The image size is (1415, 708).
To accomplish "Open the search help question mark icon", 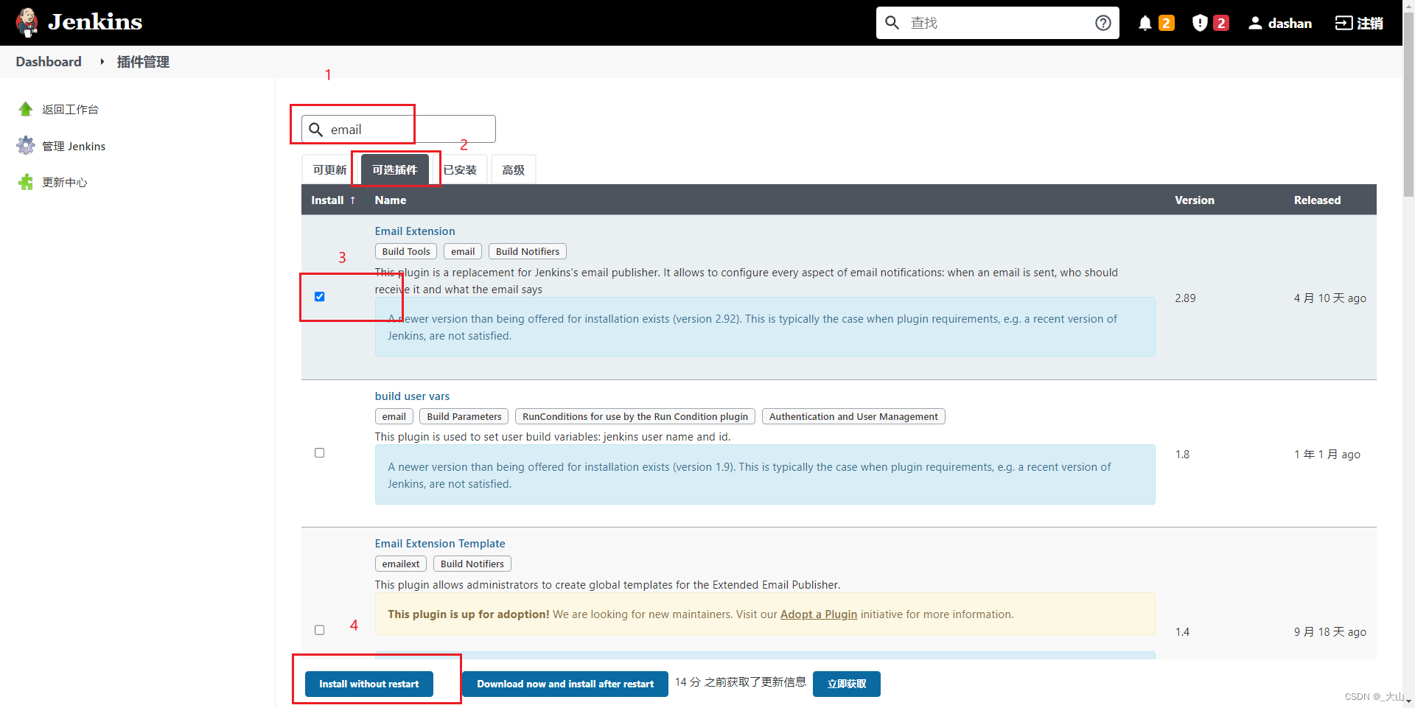I will coord(1103,23).
